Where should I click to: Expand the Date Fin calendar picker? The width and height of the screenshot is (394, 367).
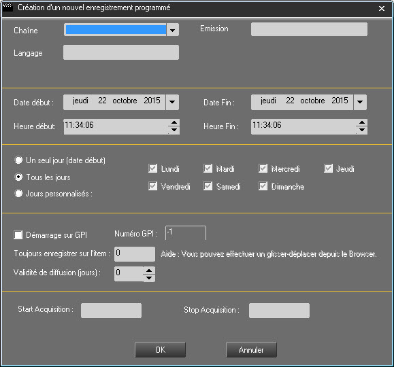coord(360,102)
